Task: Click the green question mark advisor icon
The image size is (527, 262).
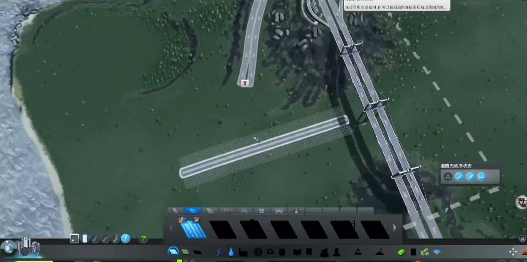Action: 143,238
